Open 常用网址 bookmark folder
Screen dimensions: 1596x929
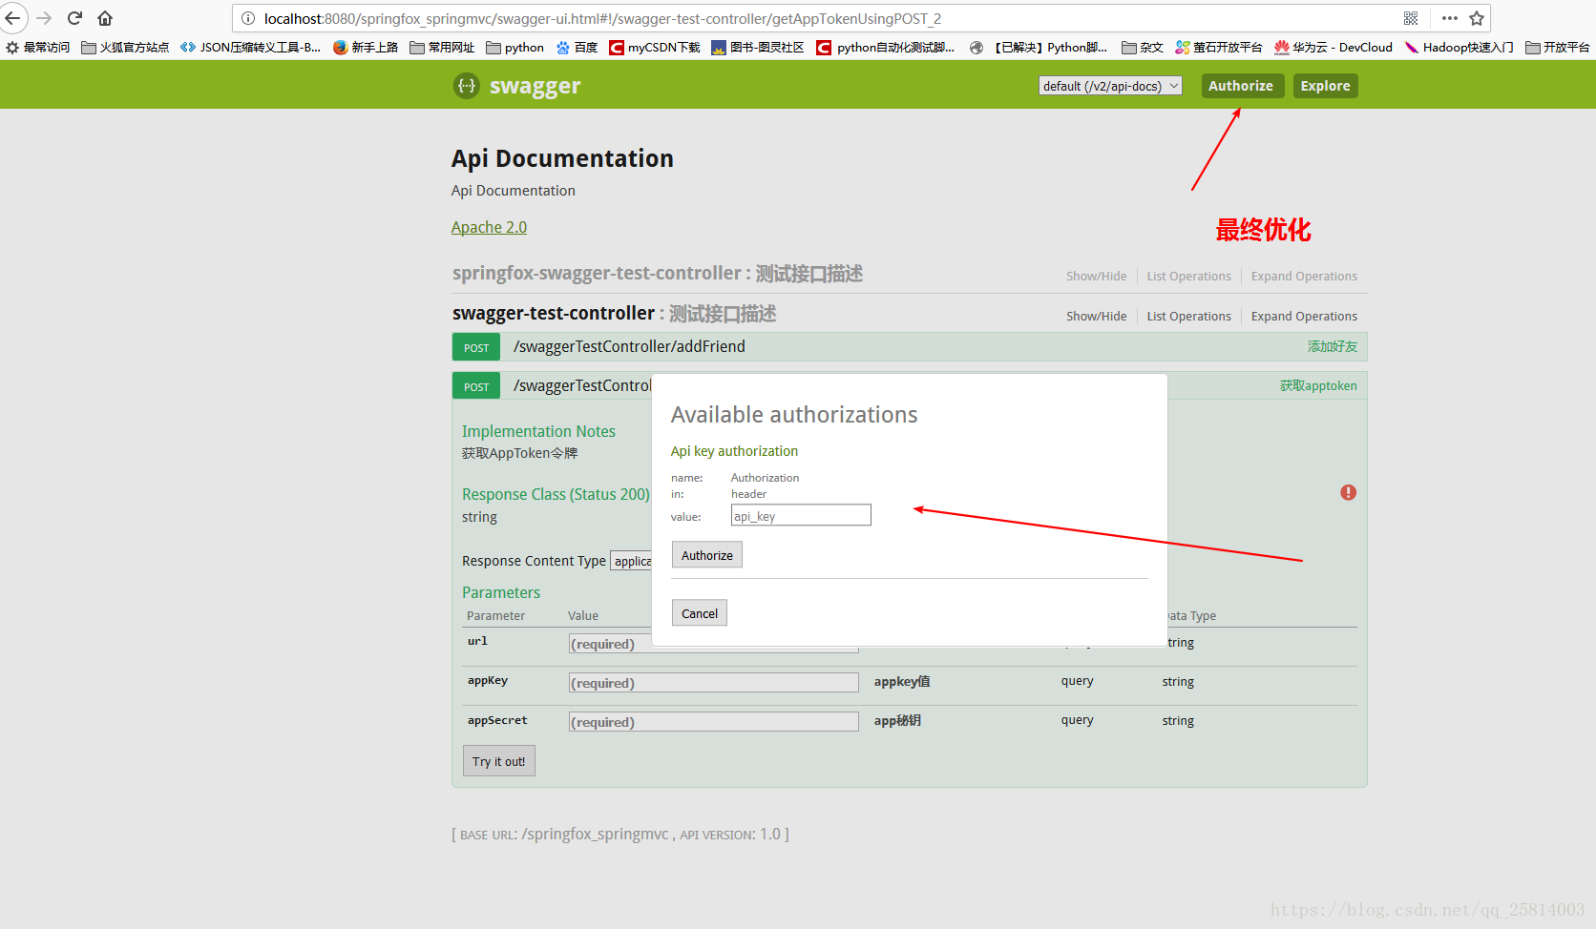[x=442, y=47]
